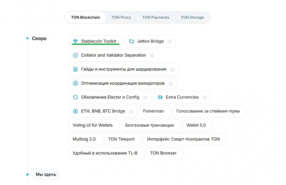This screenshot has width=286, height=185.
Task: Click the coin icon of ETH, BNB, BTC Bridge
Action: click(x=76, y=111)
